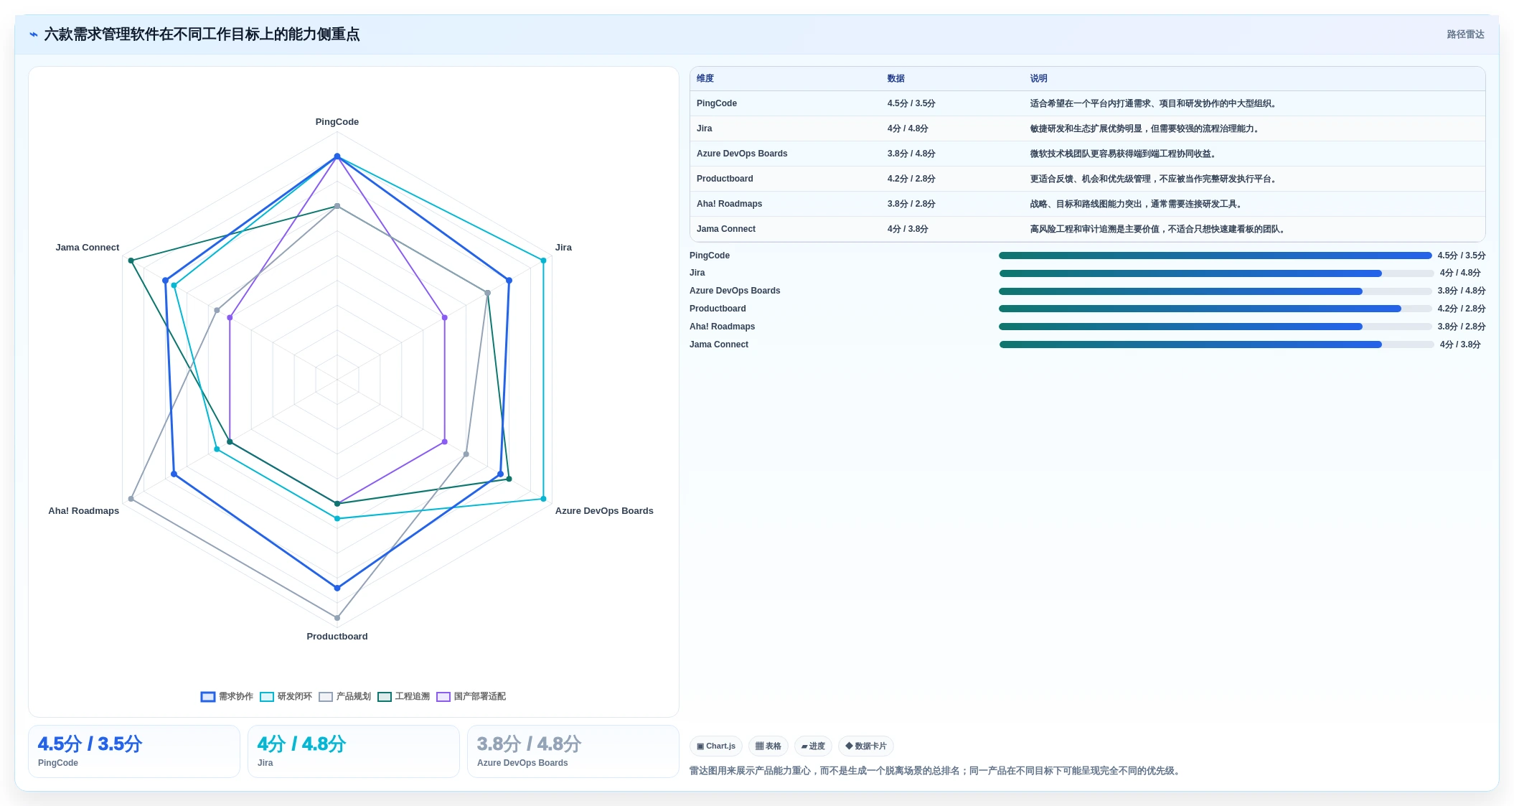
Task: Click the Jira axis label on the radar
Action: (x=563, y=248)
